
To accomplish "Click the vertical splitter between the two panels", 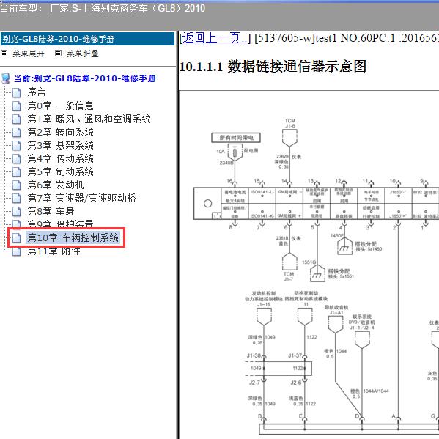I will click(177, 235).
